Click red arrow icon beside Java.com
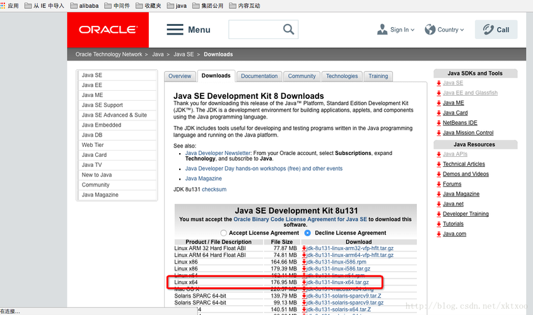The height and width of the screenshot is (315, 533). [439, 234]
